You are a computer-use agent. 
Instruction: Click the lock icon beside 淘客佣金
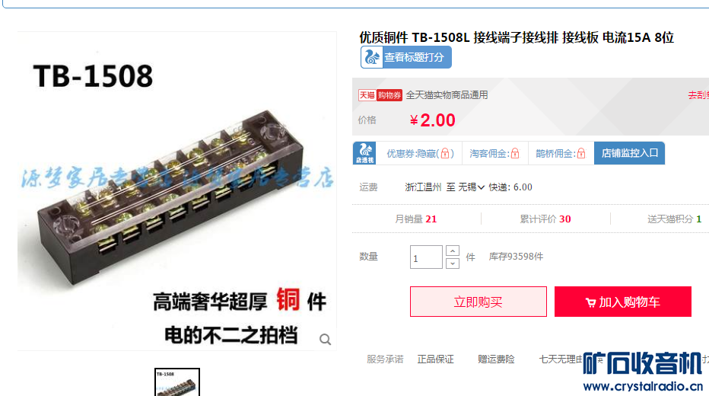(x=515, y=153)
